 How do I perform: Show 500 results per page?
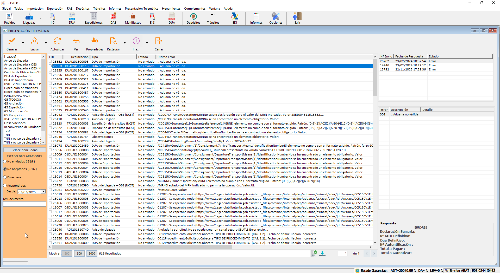79,253
